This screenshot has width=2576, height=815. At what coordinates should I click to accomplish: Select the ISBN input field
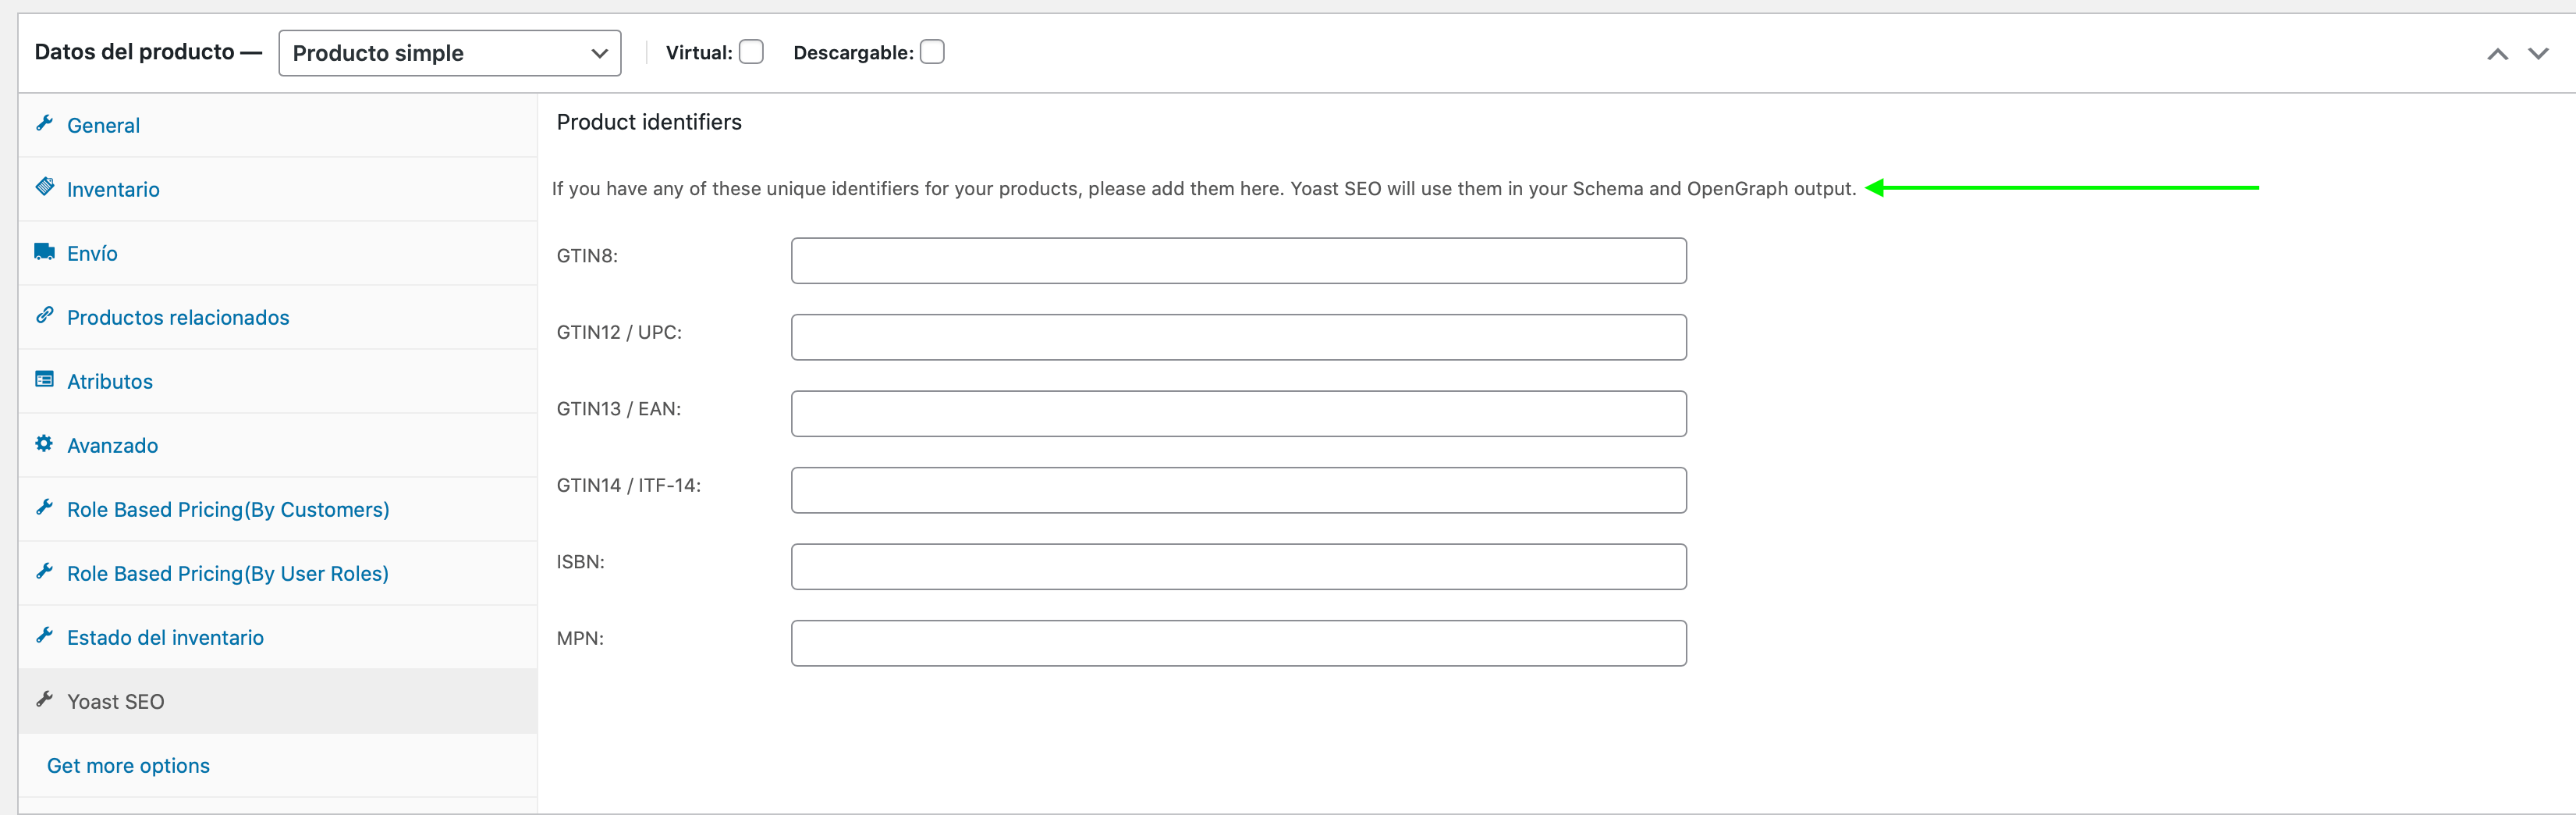coord(1238,567)
